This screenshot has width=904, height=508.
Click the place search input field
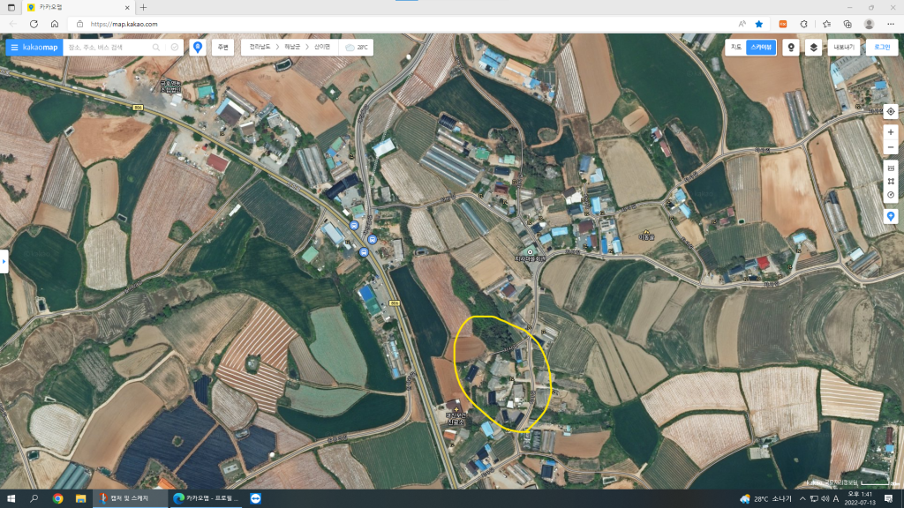pos(106,47)
